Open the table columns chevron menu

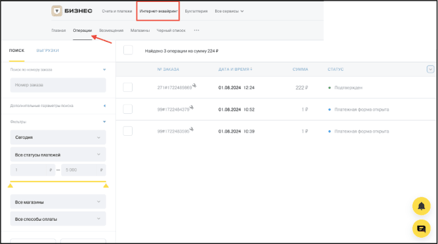430,69
